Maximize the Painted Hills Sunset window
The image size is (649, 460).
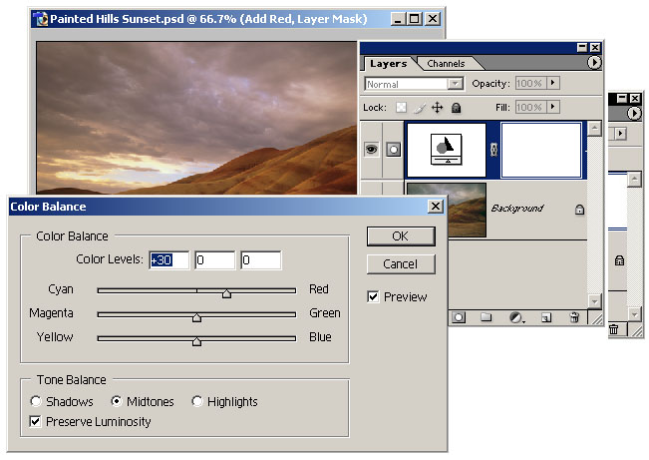coord(415,19)
